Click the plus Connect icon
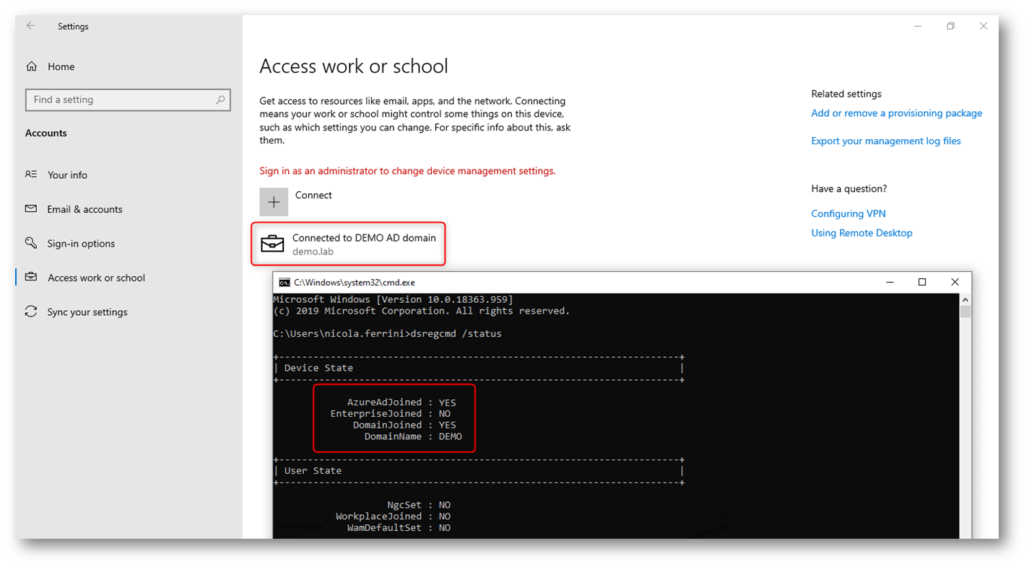 tap(274, 202)
